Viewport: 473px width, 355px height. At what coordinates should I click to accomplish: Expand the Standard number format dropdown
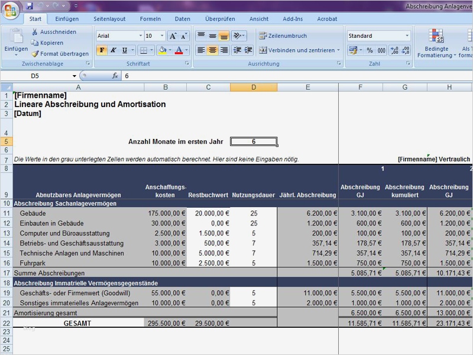[407, 36]
